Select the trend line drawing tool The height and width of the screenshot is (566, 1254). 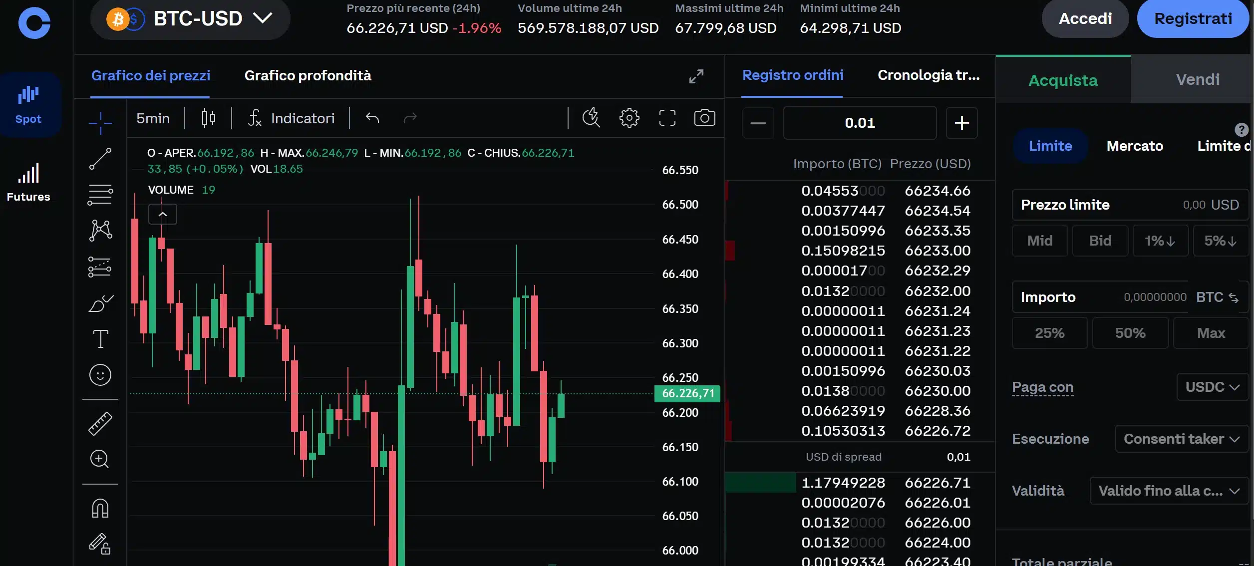[x=100, y=158]
